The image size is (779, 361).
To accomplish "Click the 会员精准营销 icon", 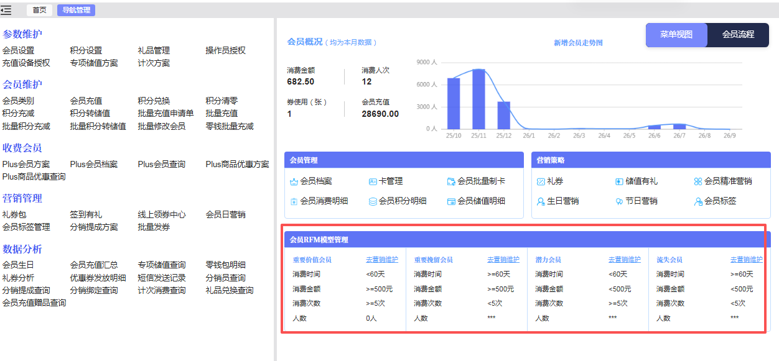I will pyautogui.click(x=698, y=181).
